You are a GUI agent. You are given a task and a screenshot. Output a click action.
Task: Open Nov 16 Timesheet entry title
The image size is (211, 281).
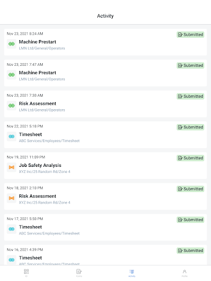click(30, 258)
